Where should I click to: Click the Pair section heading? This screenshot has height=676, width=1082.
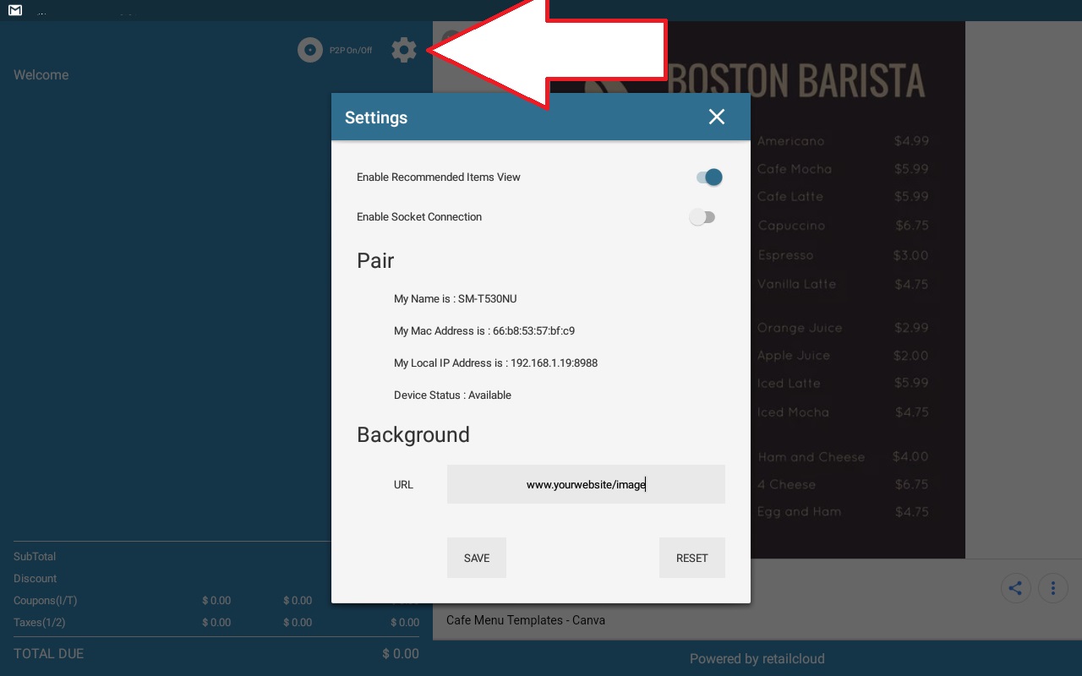click(375, 260)
